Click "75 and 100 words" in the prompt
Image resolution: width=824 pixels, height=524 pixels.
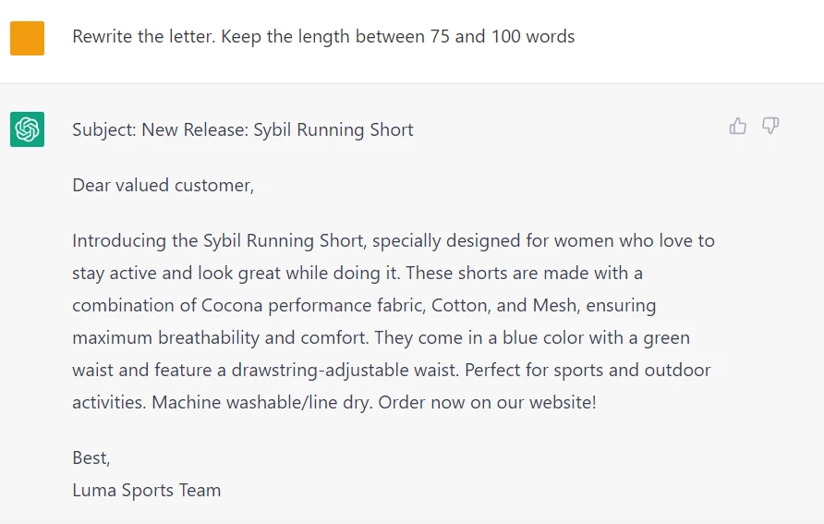coord(503,37)
